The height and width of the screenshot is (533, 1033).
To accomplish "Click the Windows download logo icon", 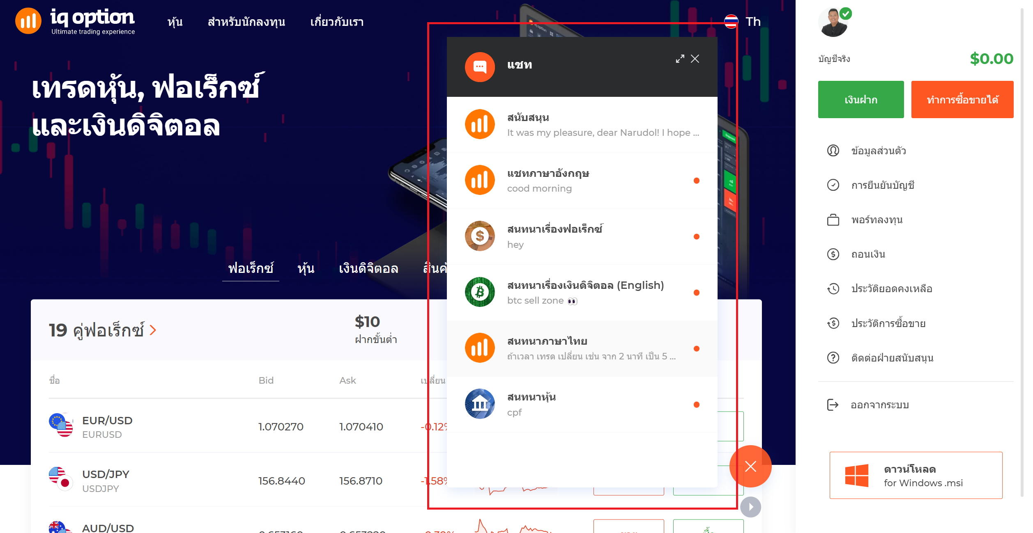I will [856, 476].
